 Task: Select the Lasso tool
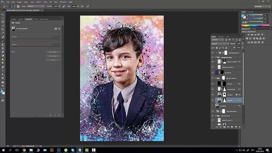coord(3,22)
